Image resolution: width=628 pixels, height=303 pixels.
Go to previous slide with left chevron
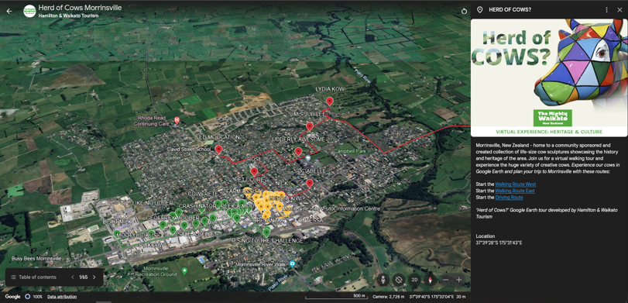point(73,277)
